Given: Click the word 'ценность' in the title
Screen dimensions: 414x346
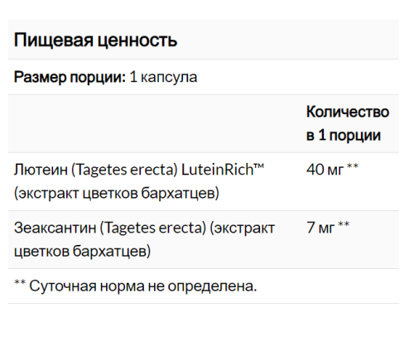Looking at the screenshot, I should 137,41.
